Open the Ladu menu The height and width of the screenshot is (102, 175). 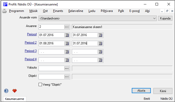point(92,11)
